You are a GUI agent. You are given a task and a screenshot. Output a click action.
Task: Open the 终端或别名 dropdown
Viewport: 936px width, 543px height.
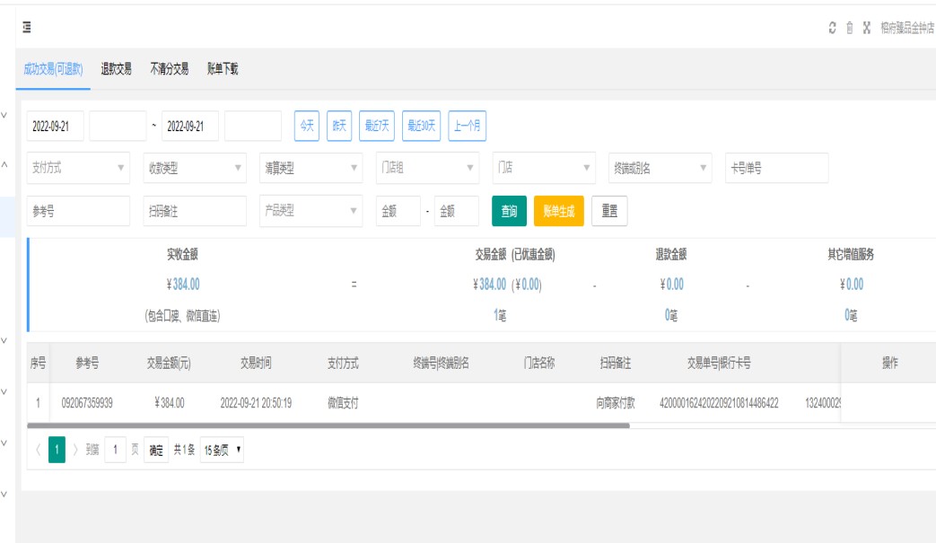pyautogui.click(x=660, y=168)
